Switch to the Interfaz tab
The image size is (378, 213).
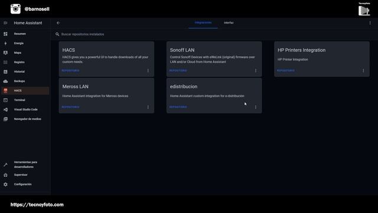[x=229, y=22]
